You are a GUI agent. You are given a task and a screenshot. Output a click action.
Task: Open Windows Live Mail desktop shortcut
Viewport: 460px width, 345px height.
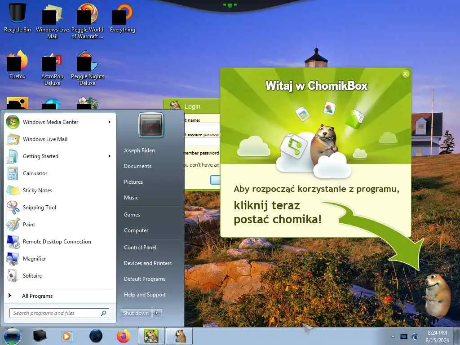click(x=52, y=21)
